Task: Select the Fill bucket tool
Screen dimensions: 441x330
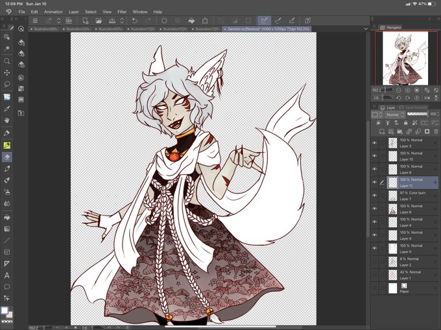Action: tap(7, 217)
